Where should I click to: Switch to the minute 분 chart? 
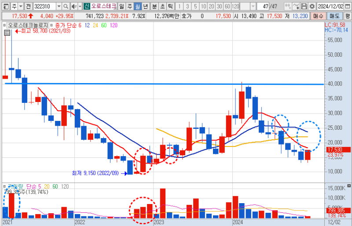point(154,6)
